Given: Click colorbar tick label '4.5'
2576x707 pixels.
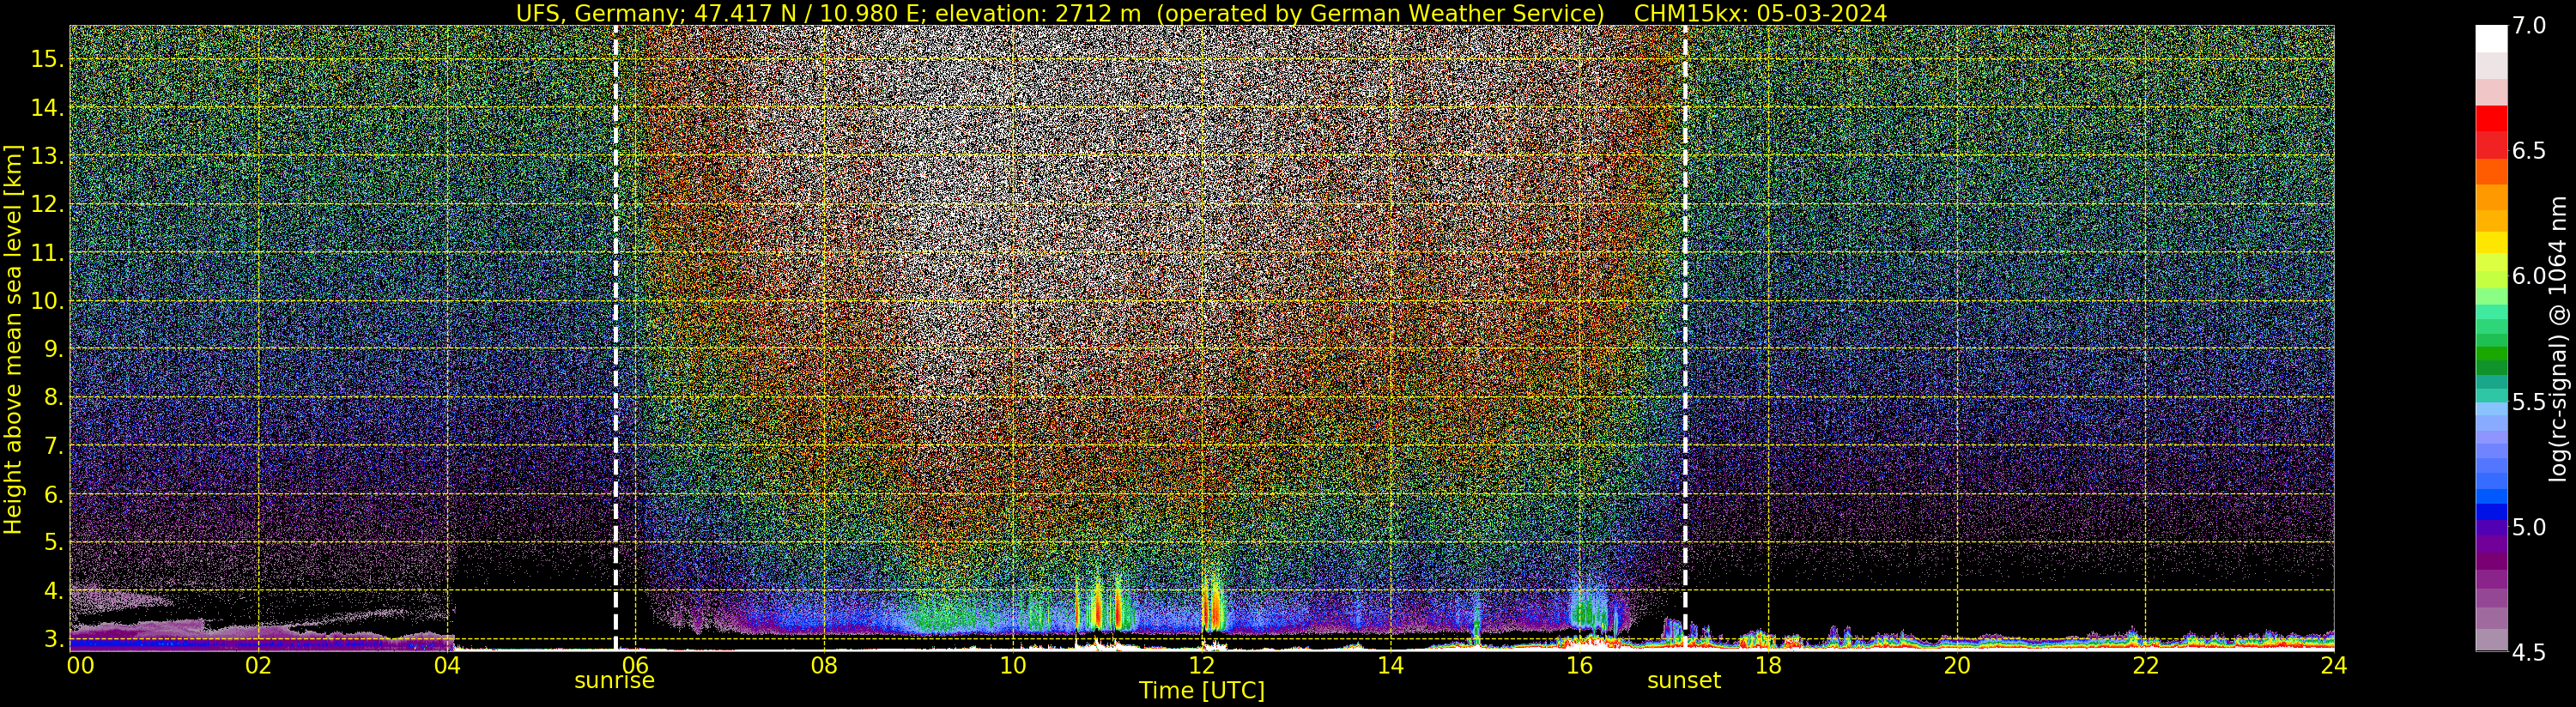Looking at the screenshot, I should coord(2529,653).
